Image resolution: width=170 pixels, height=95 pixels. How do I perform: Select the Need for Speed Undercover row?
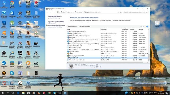[107, 32]
